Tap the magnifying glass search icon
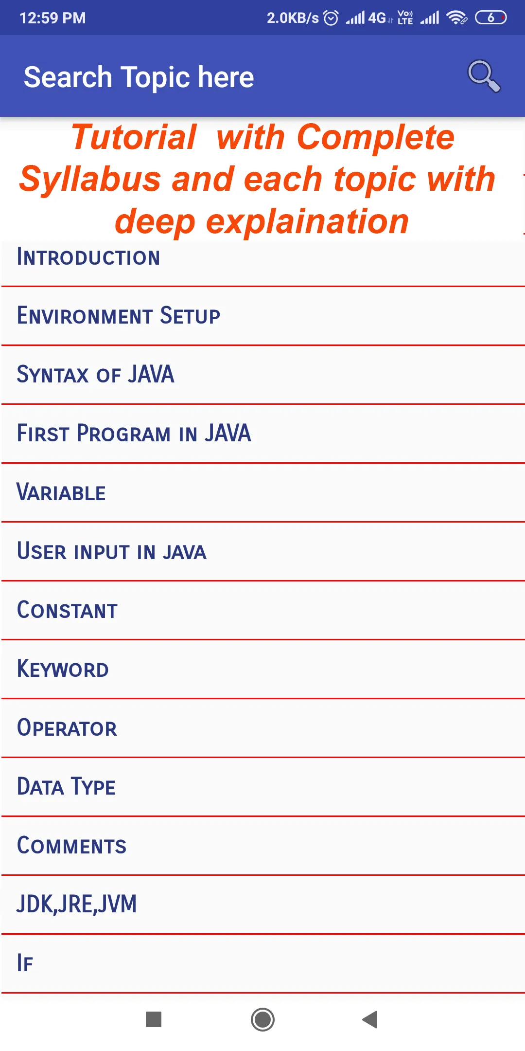 coord(484,76)
